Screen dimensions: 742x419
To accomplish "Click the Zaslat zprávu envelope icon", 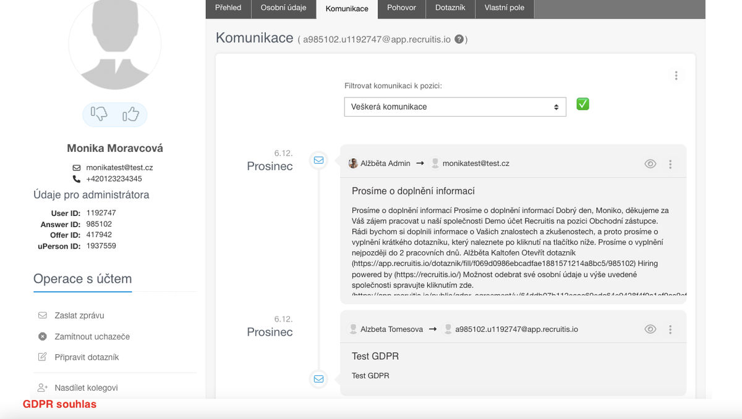I will coord(43,315).
